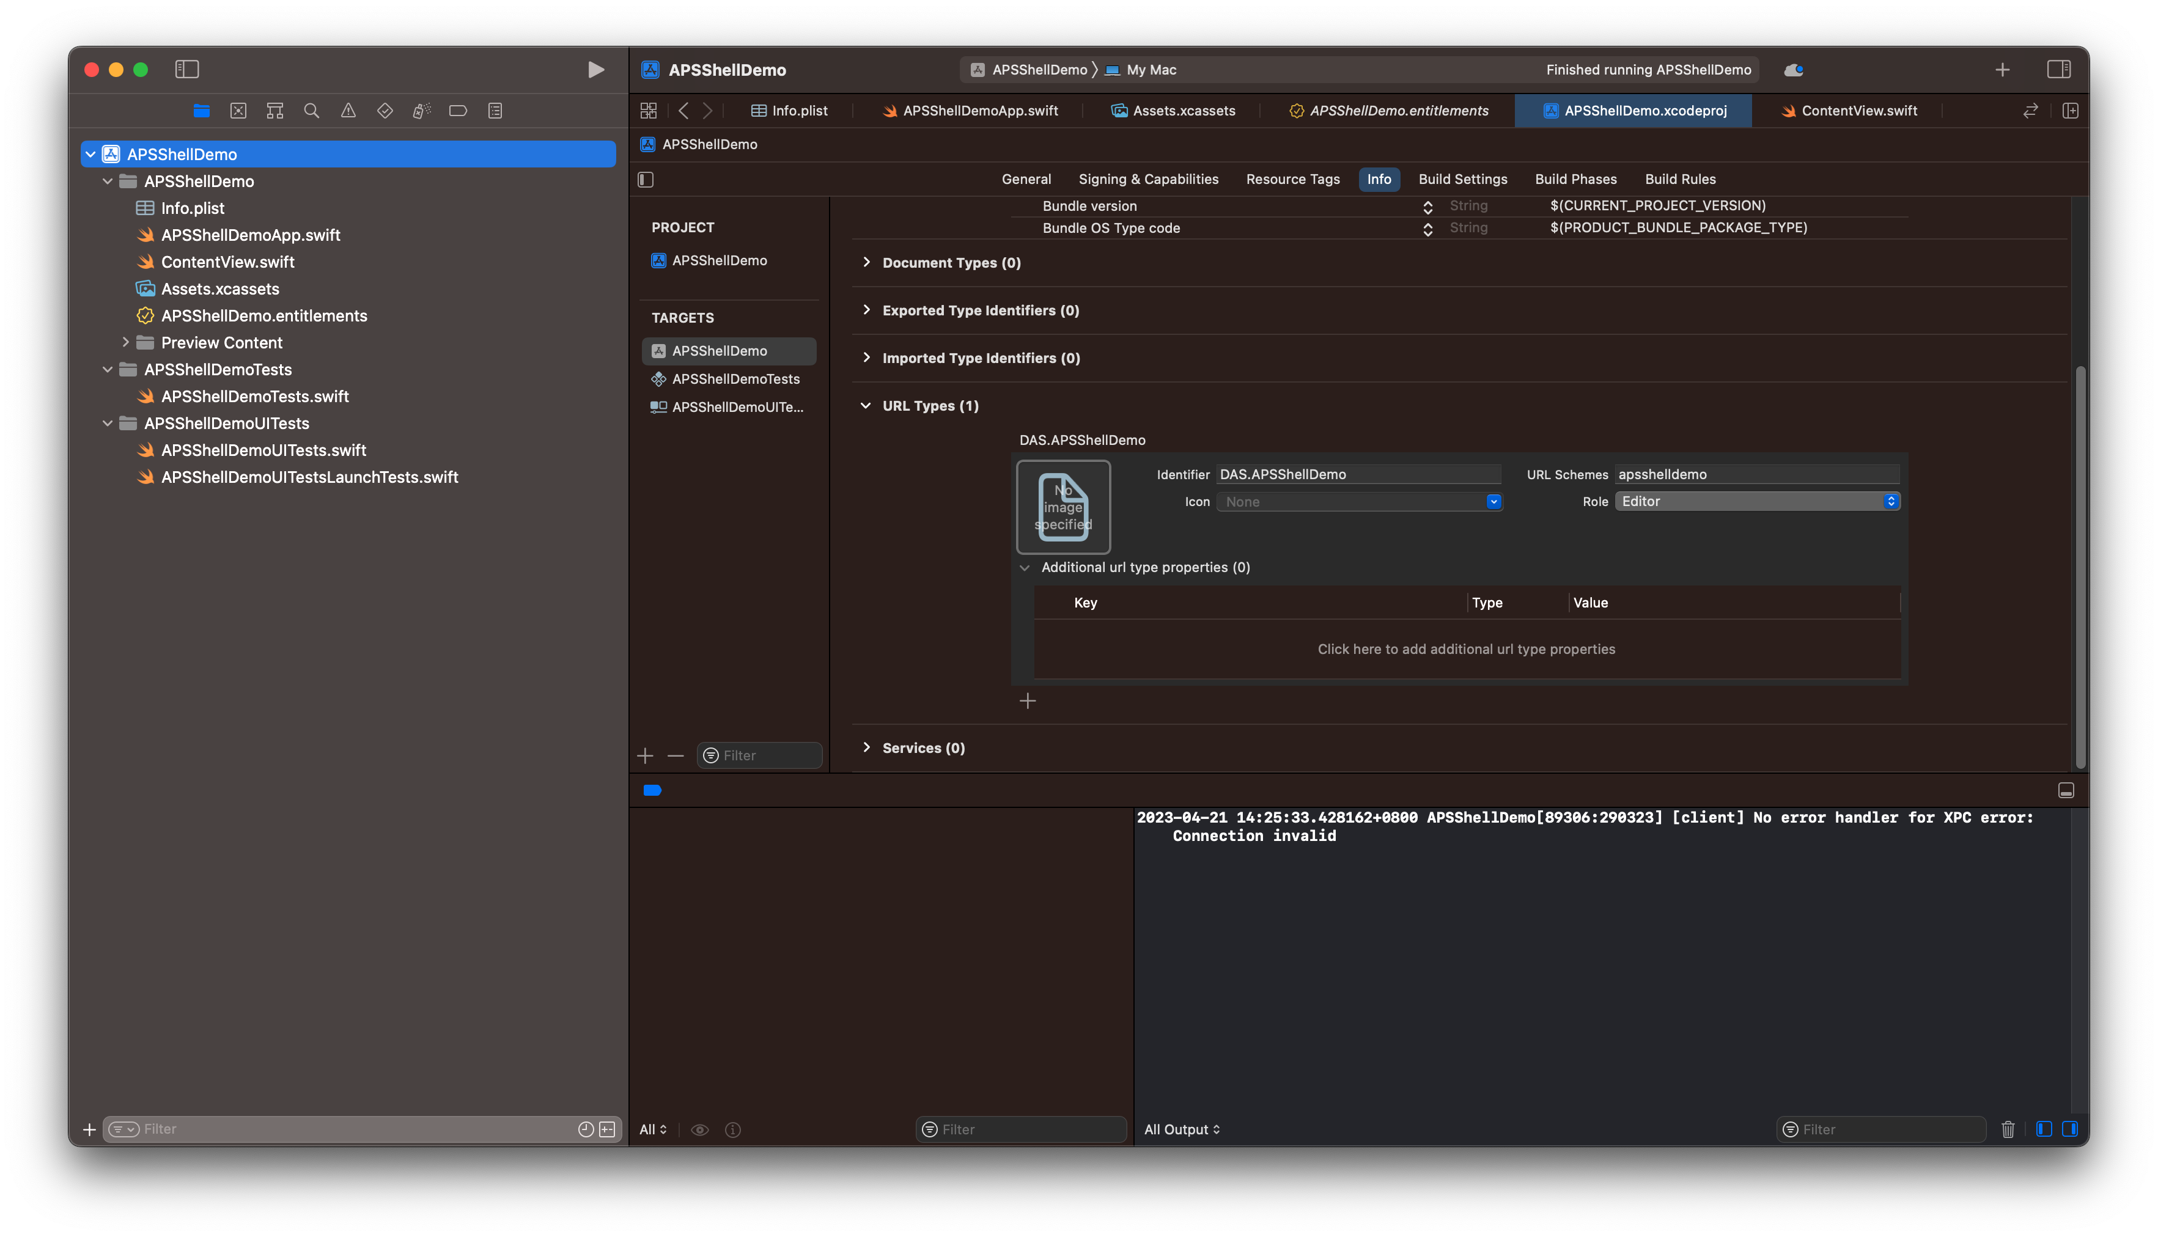
Task: Collapse the APSShellDemoTests group
Action: pyautogui.click(x=108, y=370)
